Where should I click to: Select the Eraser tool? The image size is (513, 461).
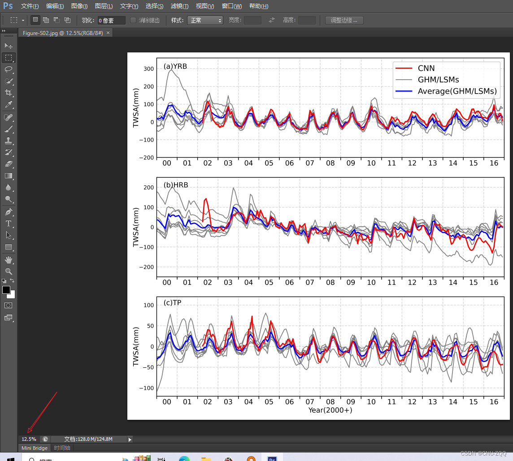coord(9,164)
